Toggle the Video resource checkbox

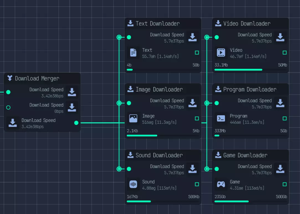[285, 53]
